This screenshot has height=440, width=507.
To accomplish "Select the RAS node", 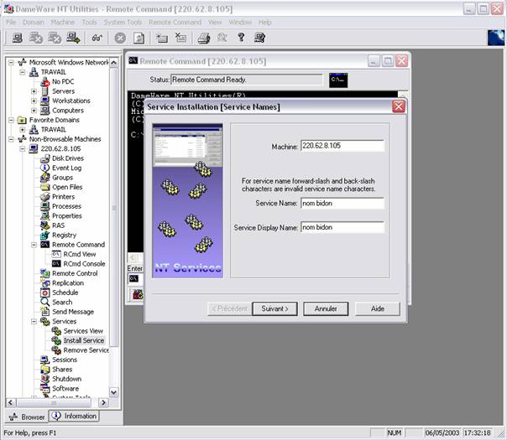I will tap(58, 225).
